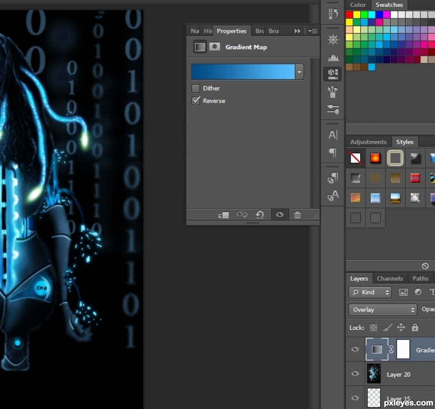The height and width of the screenshot is (409, 435).
Task: Hide Layer 15 with its eye icon
Action: coord(355,398)
